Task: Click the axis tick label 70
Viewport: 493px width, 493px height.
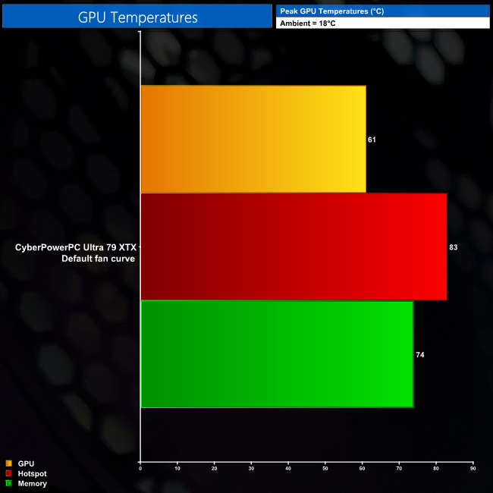Action: tap(399, 469)
